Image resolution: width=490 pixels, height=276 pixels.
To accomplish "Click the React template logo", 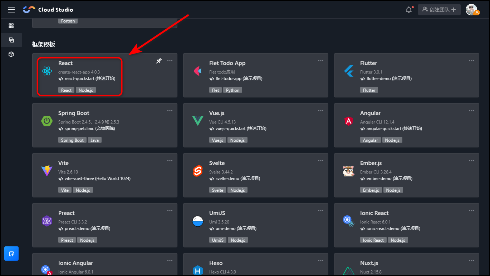I will point(47,71).
